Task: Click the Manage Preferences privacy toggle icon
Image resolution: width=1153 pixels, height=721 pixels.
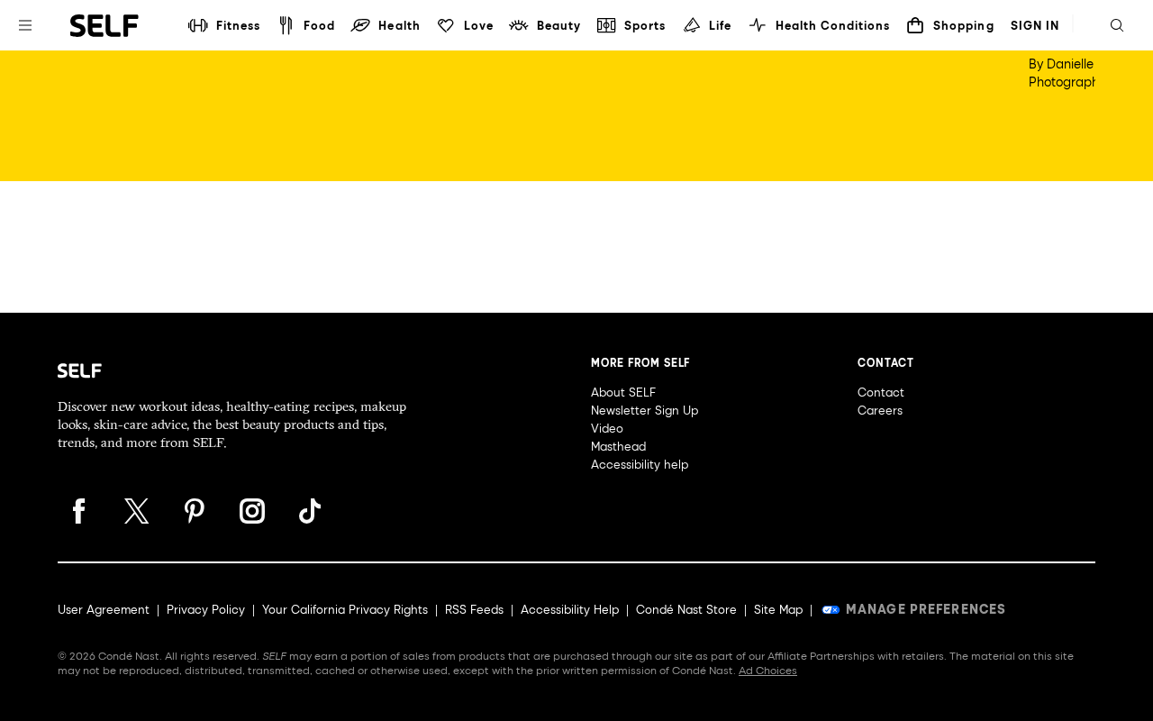Action: point(831,610)
